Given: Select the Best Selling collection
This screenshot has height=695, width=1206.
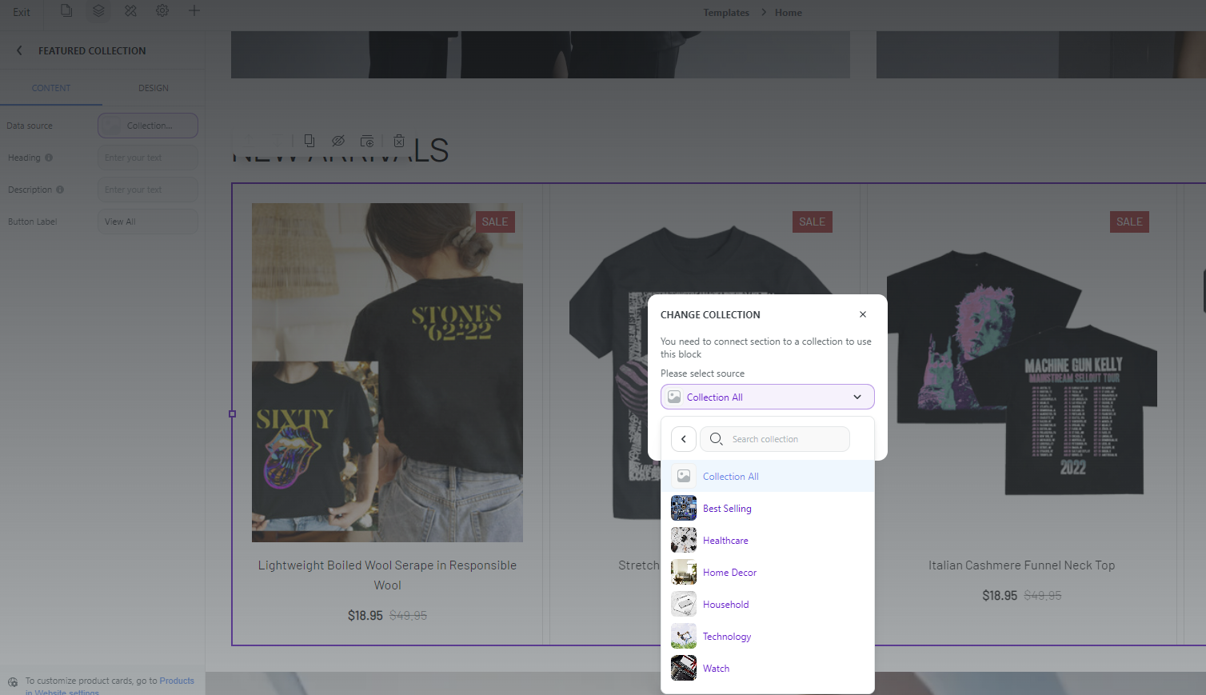Looking at the screenshot, I should pyautogui.click(x=768, y=508).
